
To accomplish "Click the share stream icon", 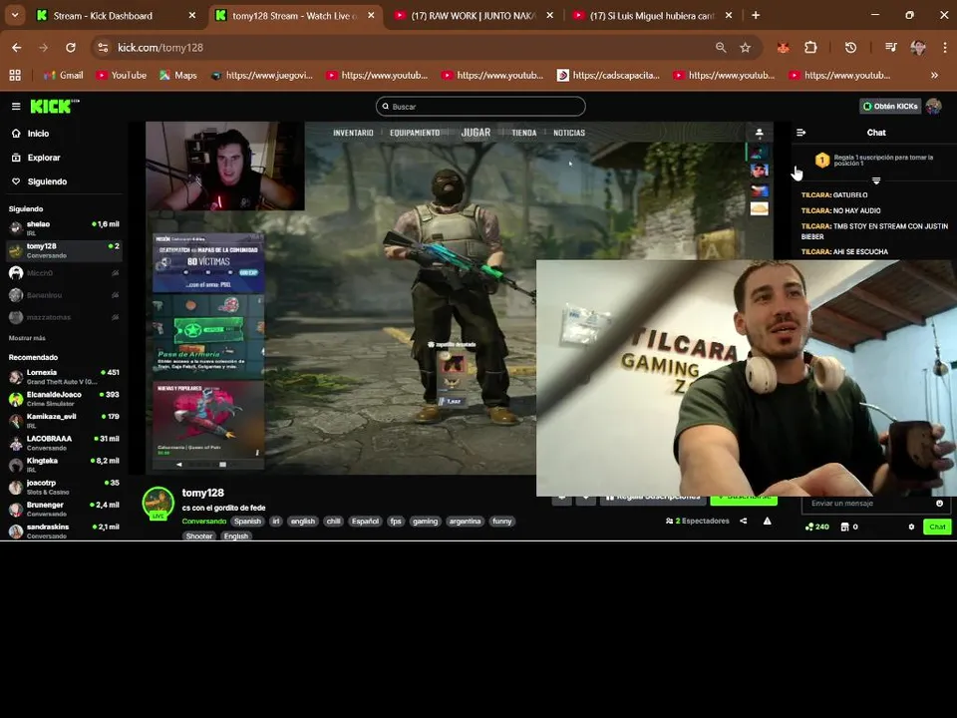I will [x=744, y=521].
